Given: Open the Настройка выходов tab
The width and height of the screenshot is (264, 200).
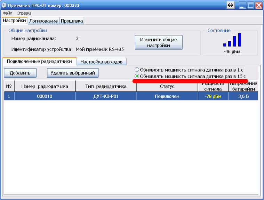Looking at the screenshot, I should [x=101, y=62].
